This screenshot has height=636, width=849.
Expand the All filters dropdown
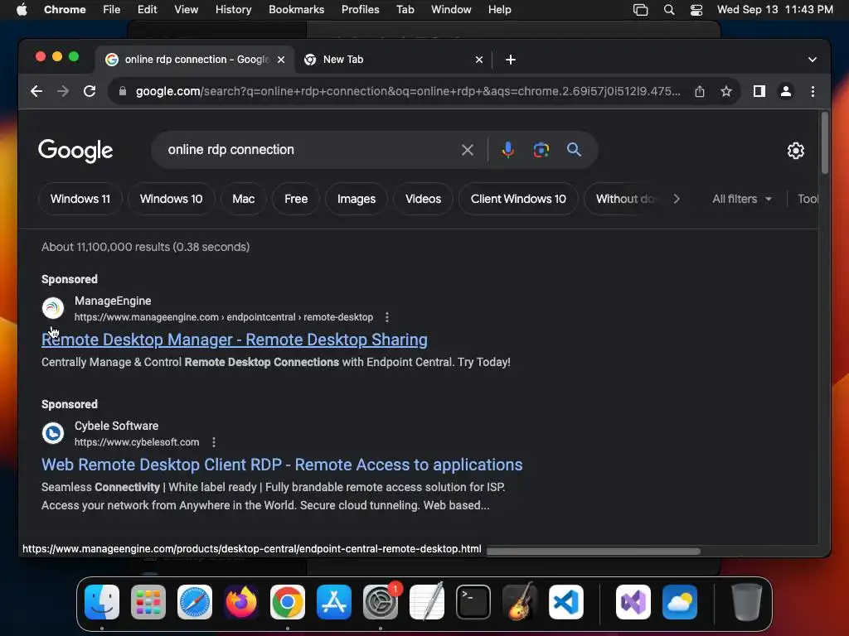coord(742,199)
